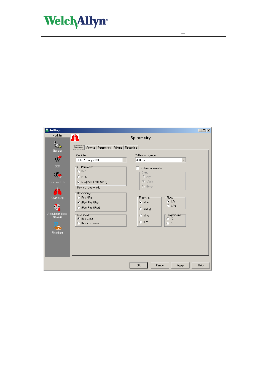263x372 pixels.
Task: Set flow unit to L/m
Action: click(x=168, y=206)
